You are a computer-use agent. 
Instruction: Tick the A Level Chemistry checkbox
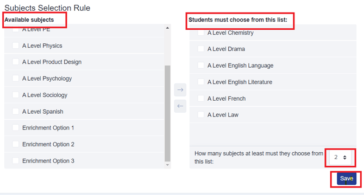(201, 32)
